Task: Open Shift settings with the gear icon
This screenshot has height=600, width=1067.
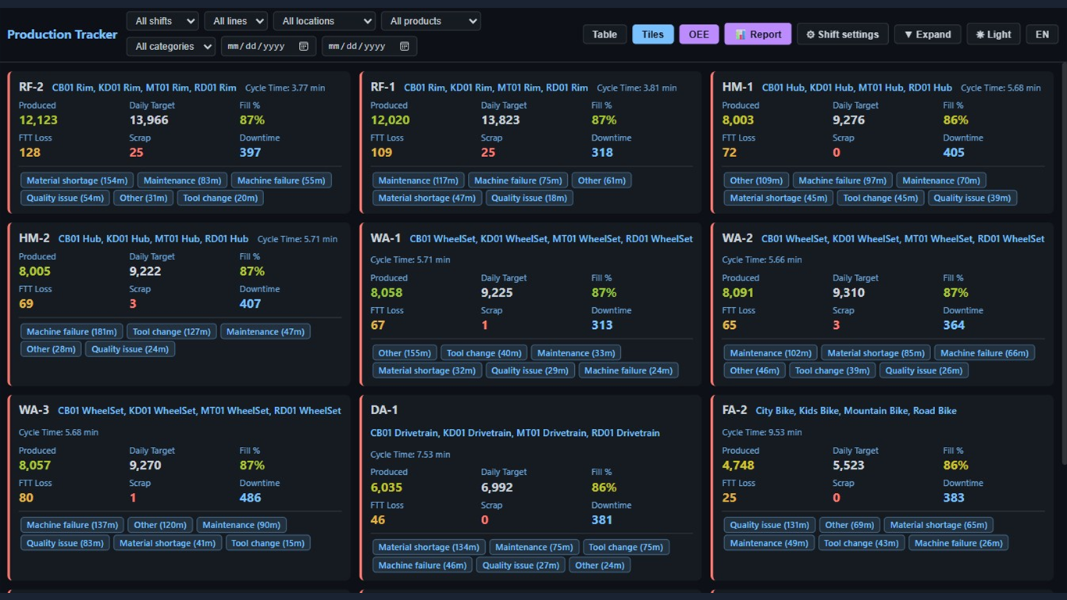Action: (842, 34)
